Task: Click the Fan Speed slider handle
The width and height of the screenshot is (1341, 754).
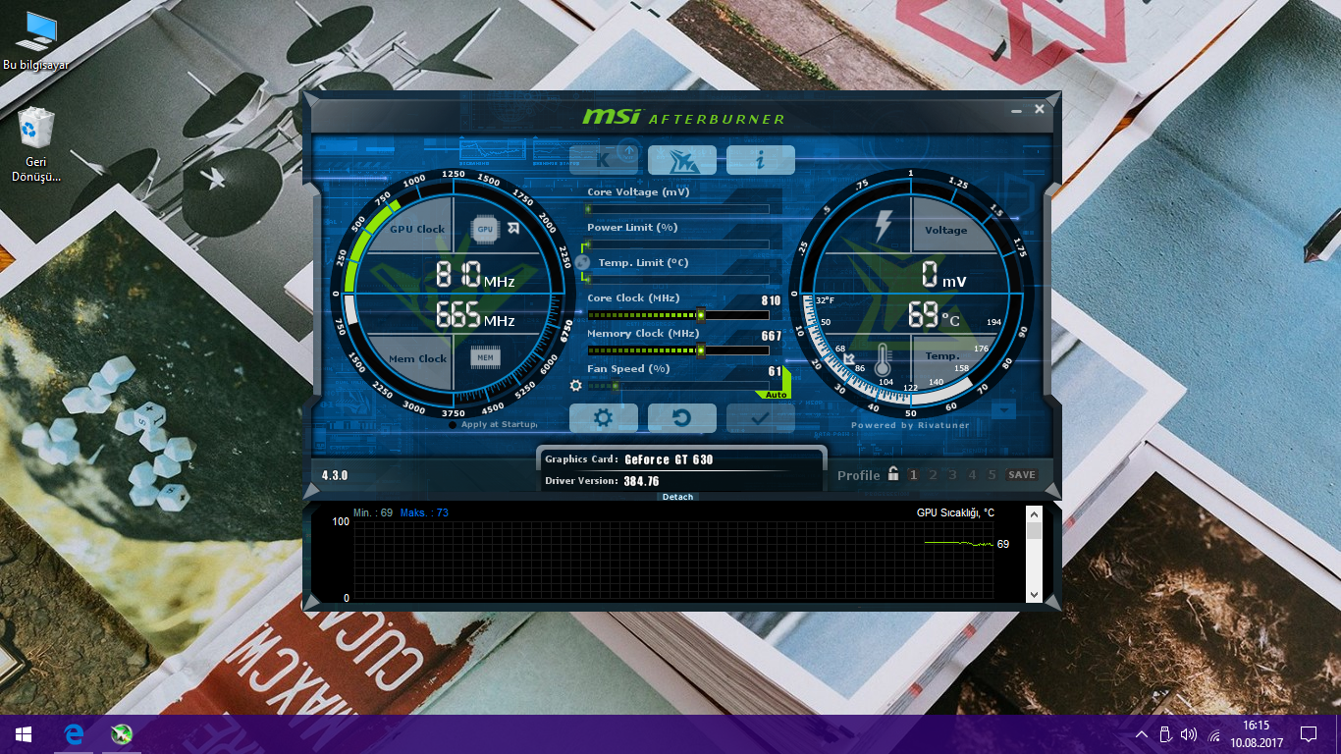Action: click(x=616, y=386)
